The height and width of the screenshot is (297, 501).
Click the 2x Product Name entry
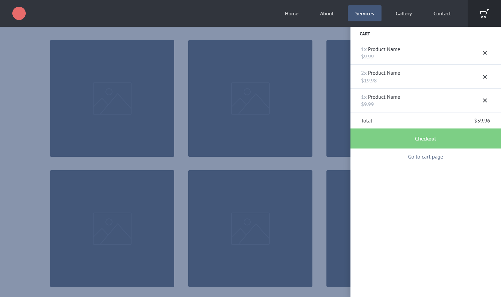(381, 73)
